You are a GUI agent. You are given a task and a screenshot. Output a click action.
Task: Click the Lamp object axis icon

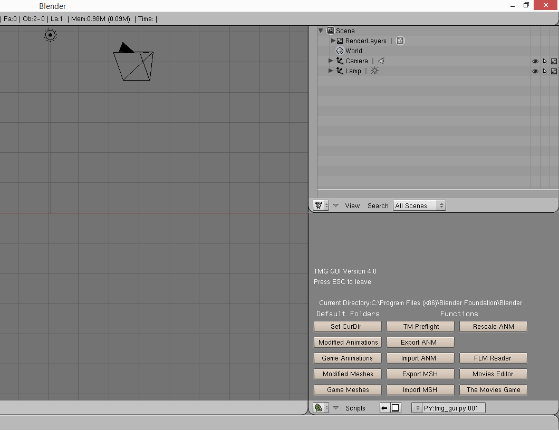coord(340,71)
